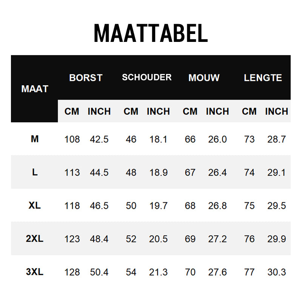Click the MAAT header cell
The height and width of the screenshot is (302, 302).
(x=35, y=89)
